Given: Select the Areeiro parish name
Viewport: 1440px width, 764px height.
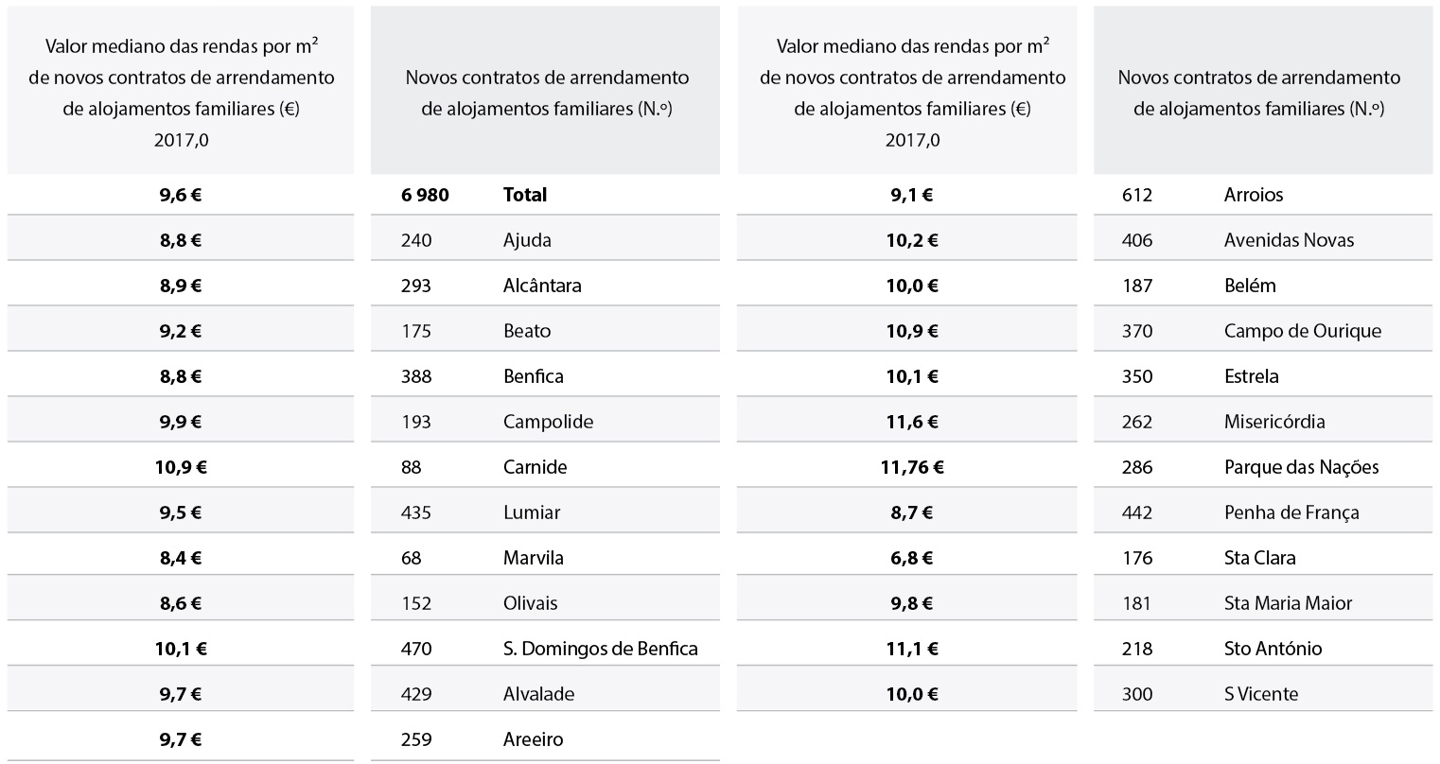Looking at the screenshot, I should pyautogui.click(x=533, y=739).
